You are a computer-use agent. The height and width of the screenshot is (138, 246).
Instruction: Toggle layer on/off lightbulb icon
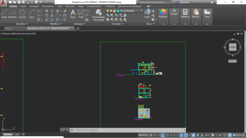tap(108, 11)
